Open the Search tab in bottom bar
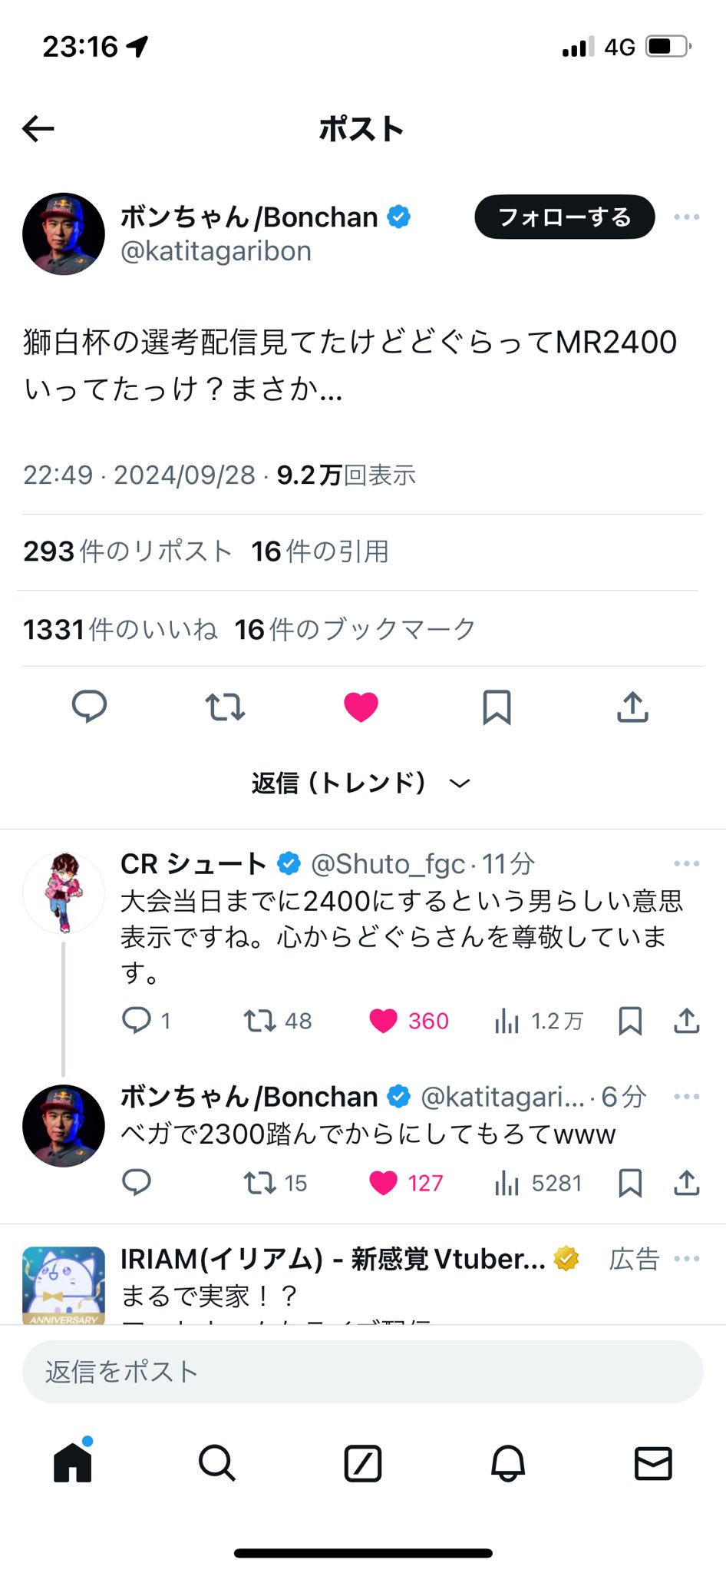726x1573 pixels. (217, 1463)
